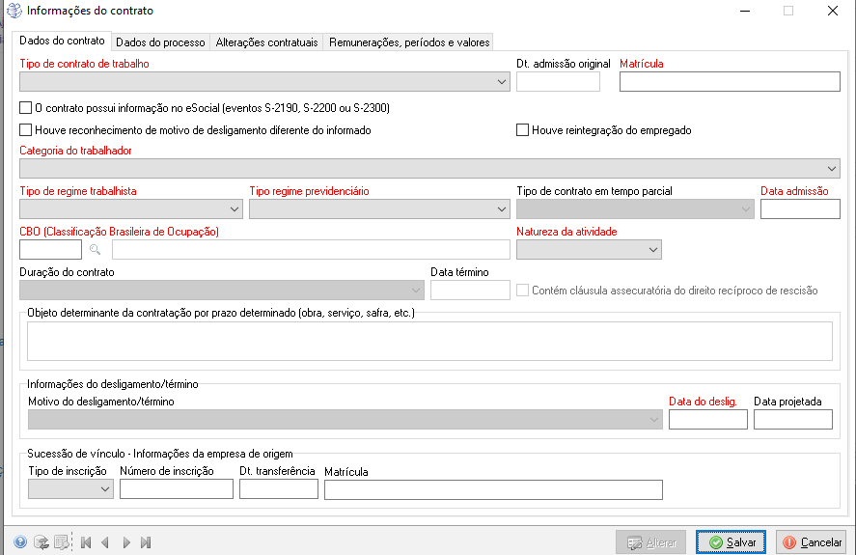Viewport: 856px width, 555px height.
Task: Jump to last record arrow
Action: 146,542
